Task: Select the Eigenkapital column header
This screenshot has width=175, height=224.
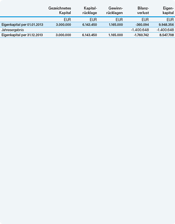Action: coord(168,11)
